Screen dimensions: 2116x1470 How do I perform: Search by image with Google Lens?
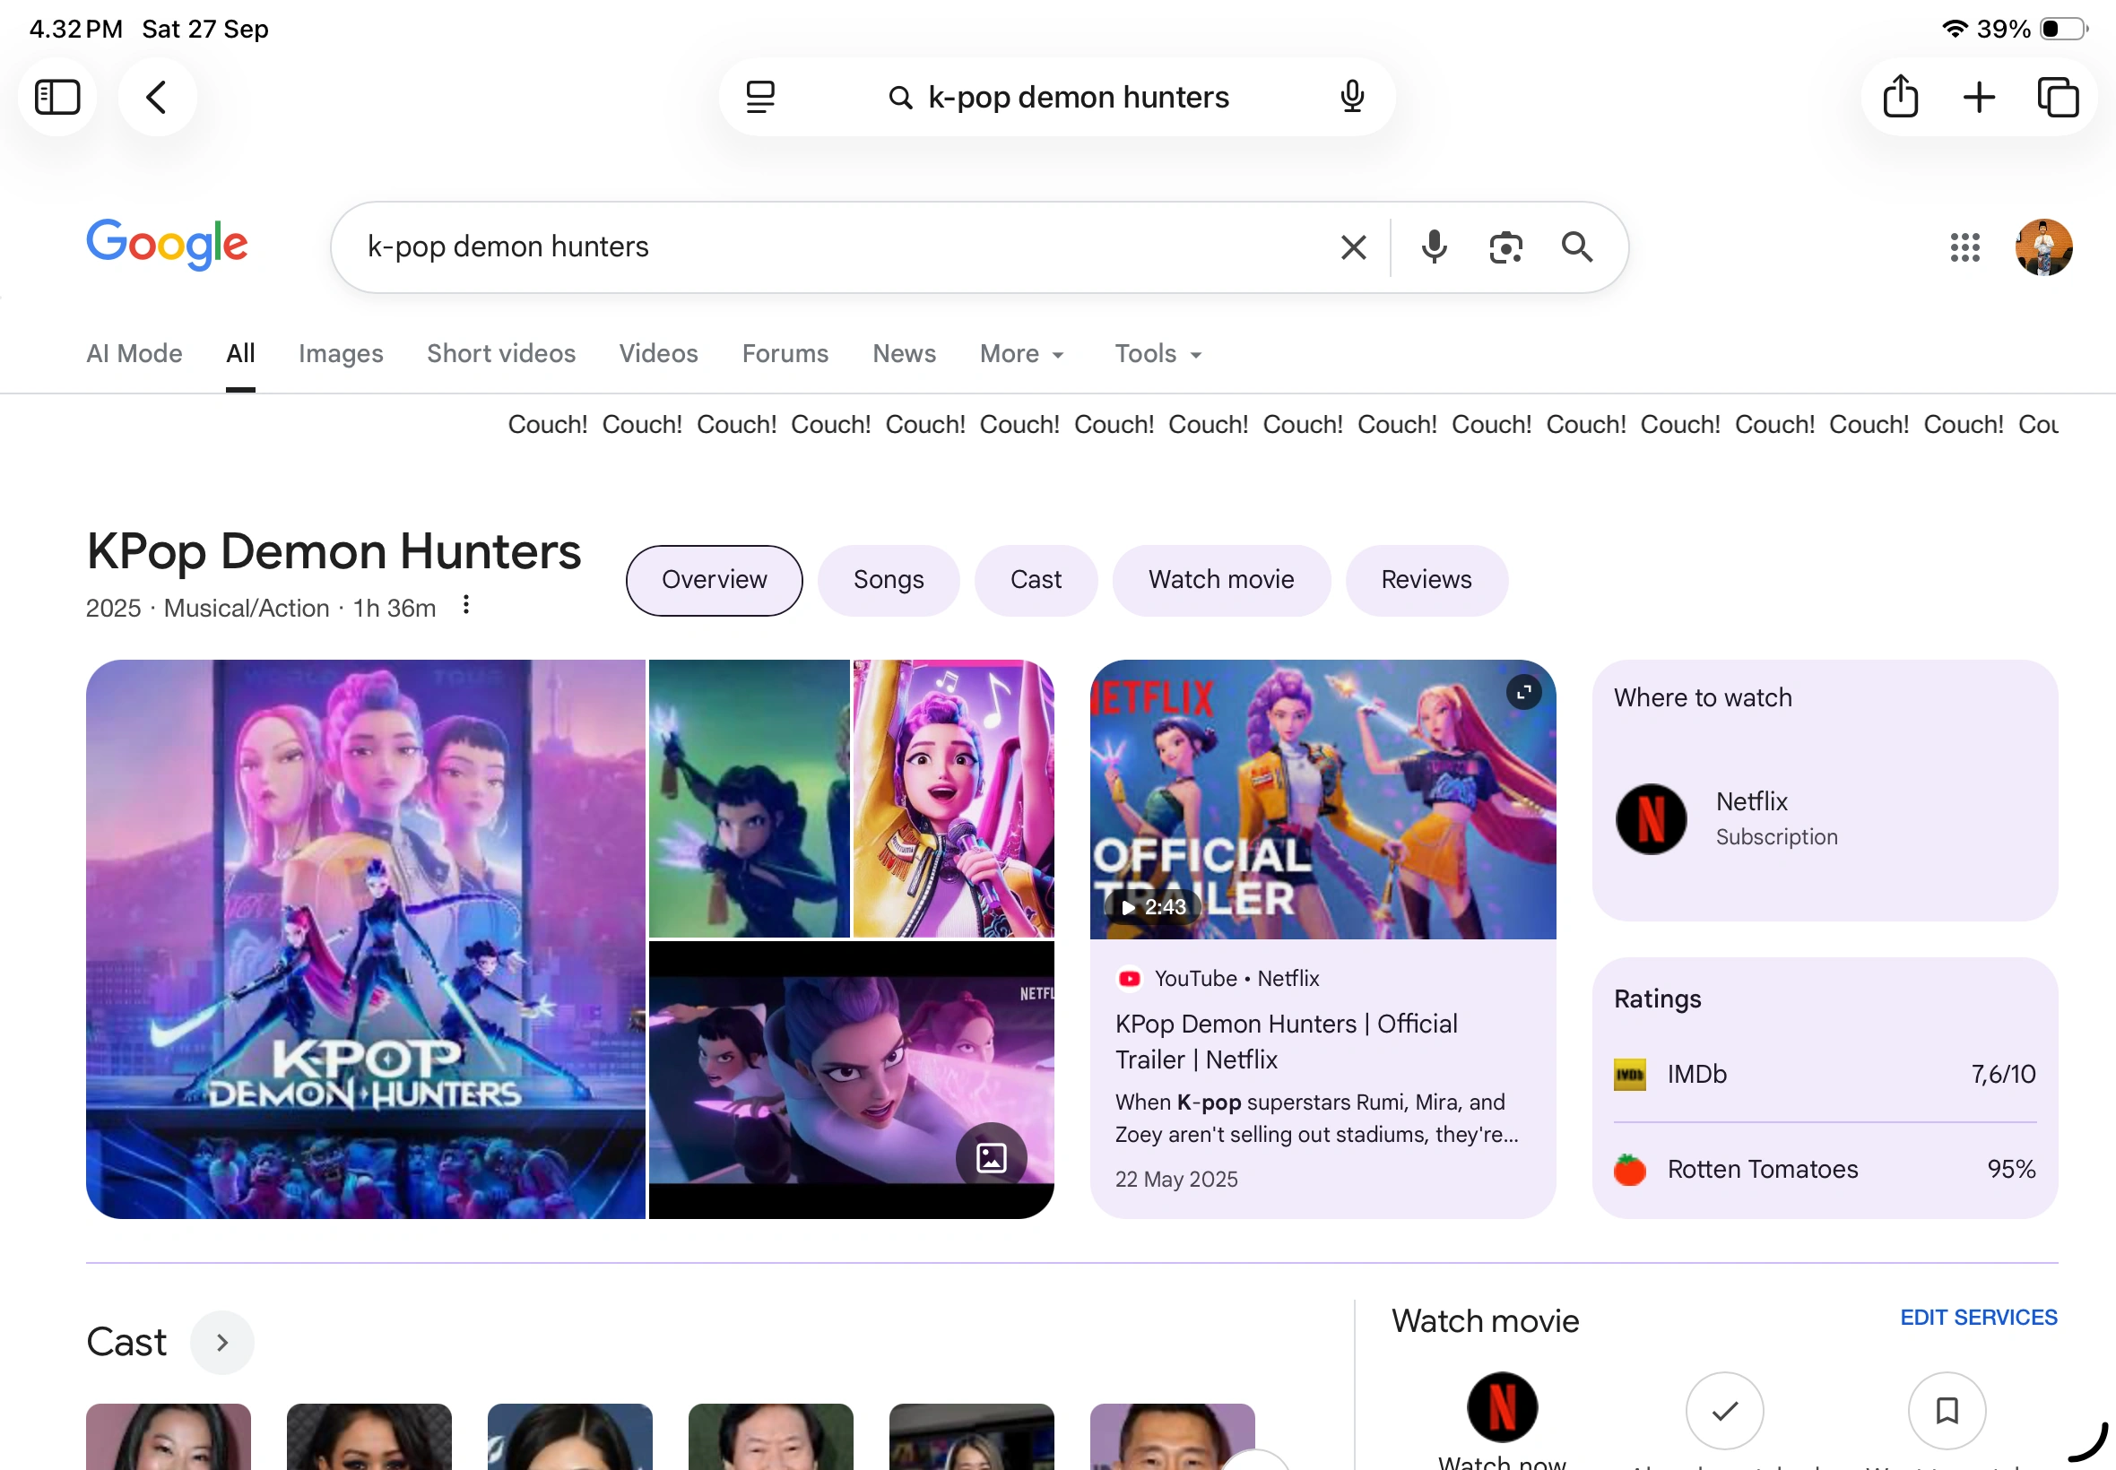[1505, 246]
